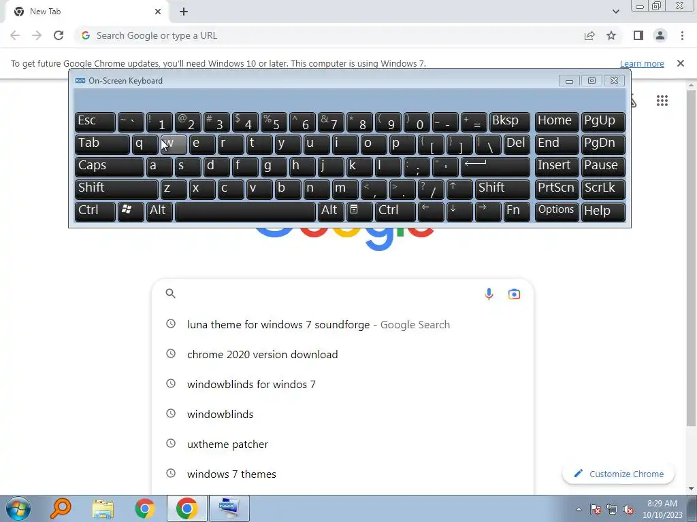The height and width of the screenshot is (522, 697).
Task: Tap the Home key on keyboard
Action: coord(557,122)
